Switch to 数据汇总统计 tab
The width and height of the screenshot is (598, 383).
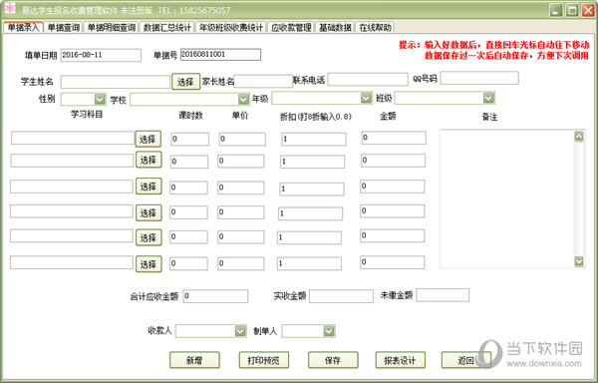pos(167,27)
